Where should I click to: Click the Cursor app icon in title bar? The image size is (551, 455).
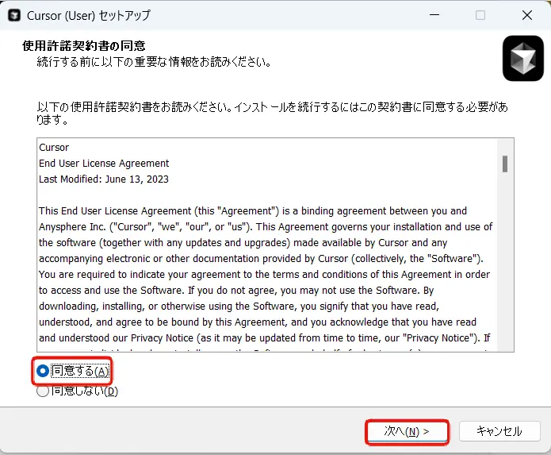point(14,15)
